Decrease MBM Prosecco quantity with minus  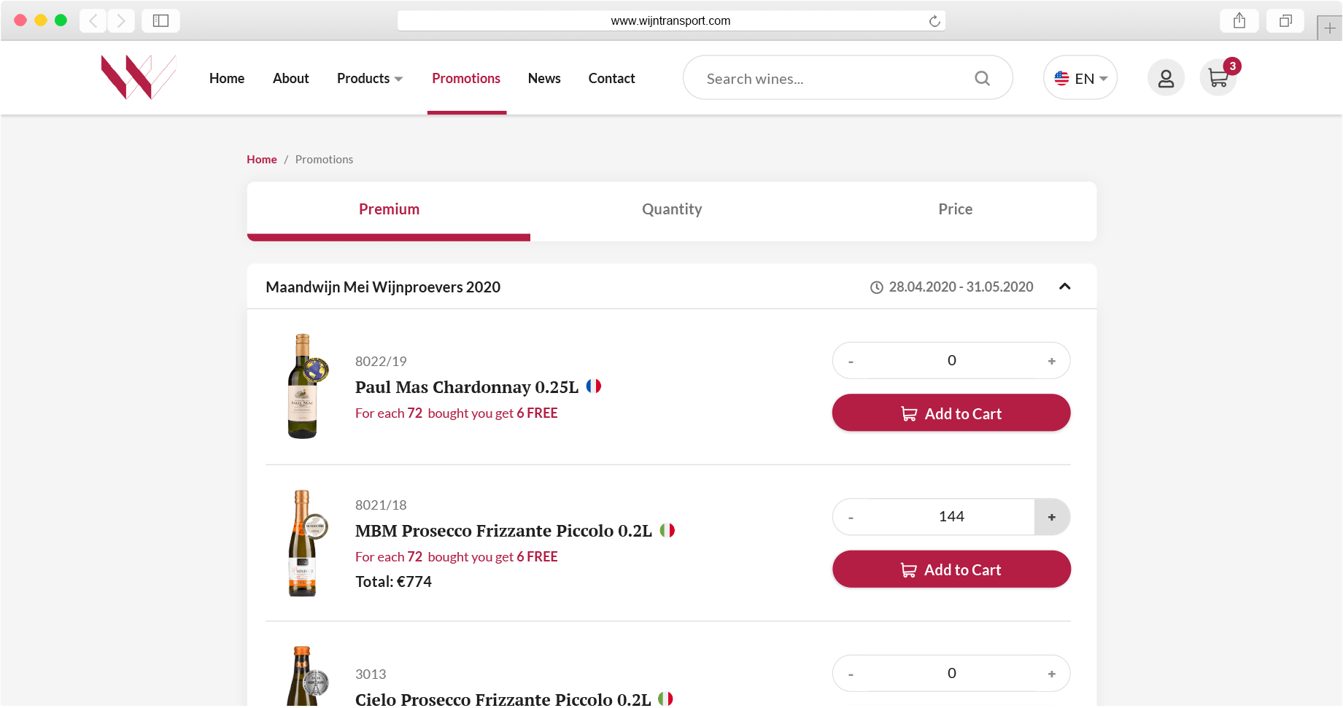point(851,517)
